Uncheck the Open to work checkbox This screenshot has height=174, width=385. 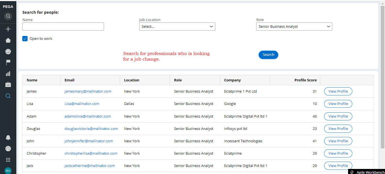25,38
